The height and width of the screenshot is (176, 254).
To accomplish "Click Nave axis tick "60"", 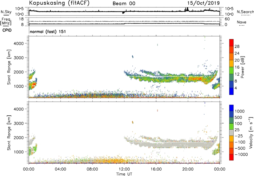I will pos(227,19).
